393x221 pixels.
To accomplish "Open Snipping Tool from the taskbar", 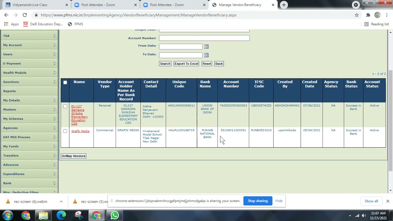I will click(x=79, y=215).
